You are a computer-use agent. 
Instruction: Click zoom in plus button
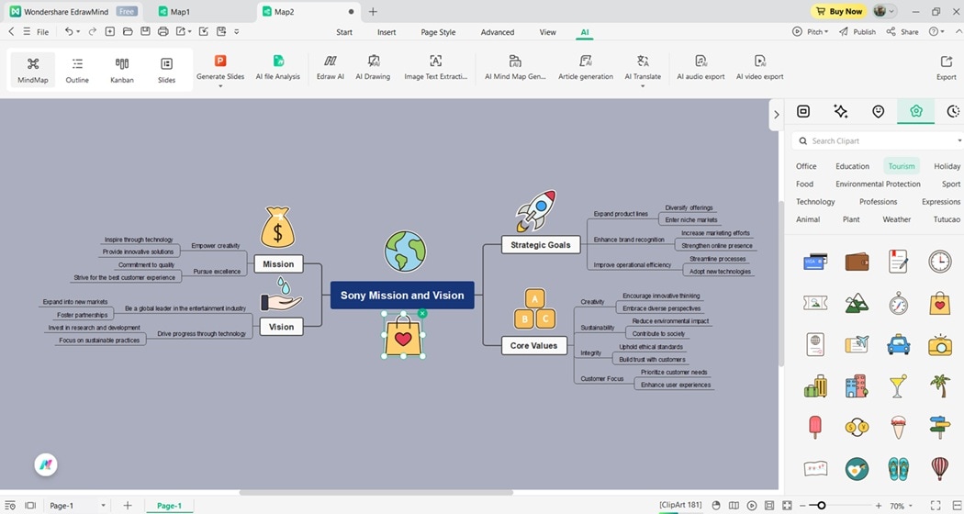(878, 506)
